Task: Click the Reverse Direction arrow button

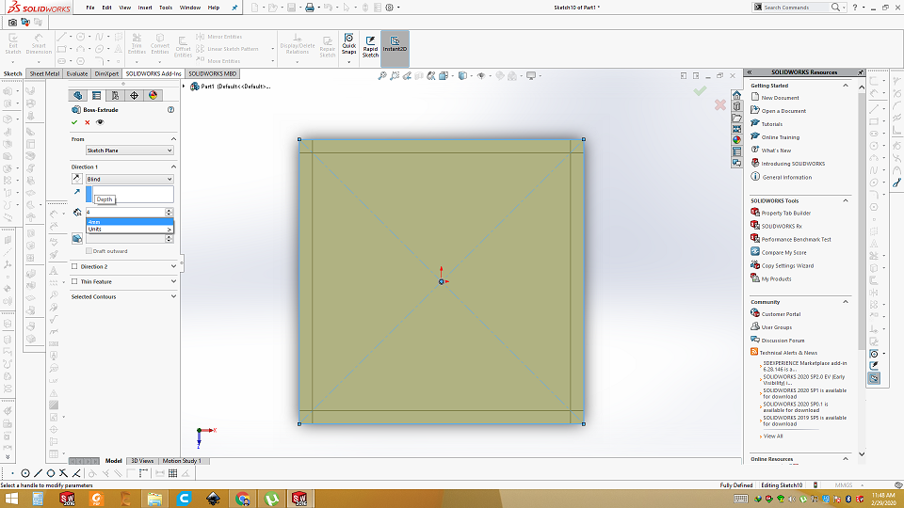Action: pos(76,179)
